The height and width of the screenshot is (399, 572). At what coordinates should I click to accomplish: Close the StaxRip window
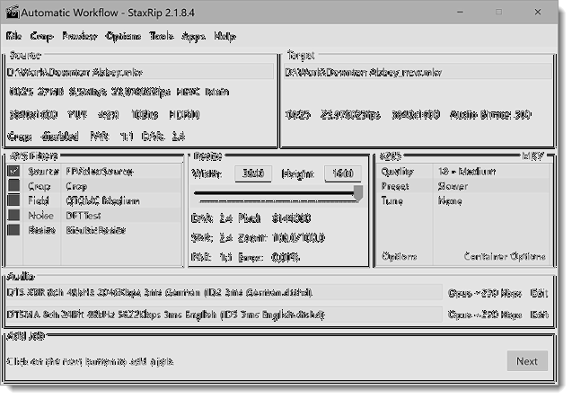538,12
